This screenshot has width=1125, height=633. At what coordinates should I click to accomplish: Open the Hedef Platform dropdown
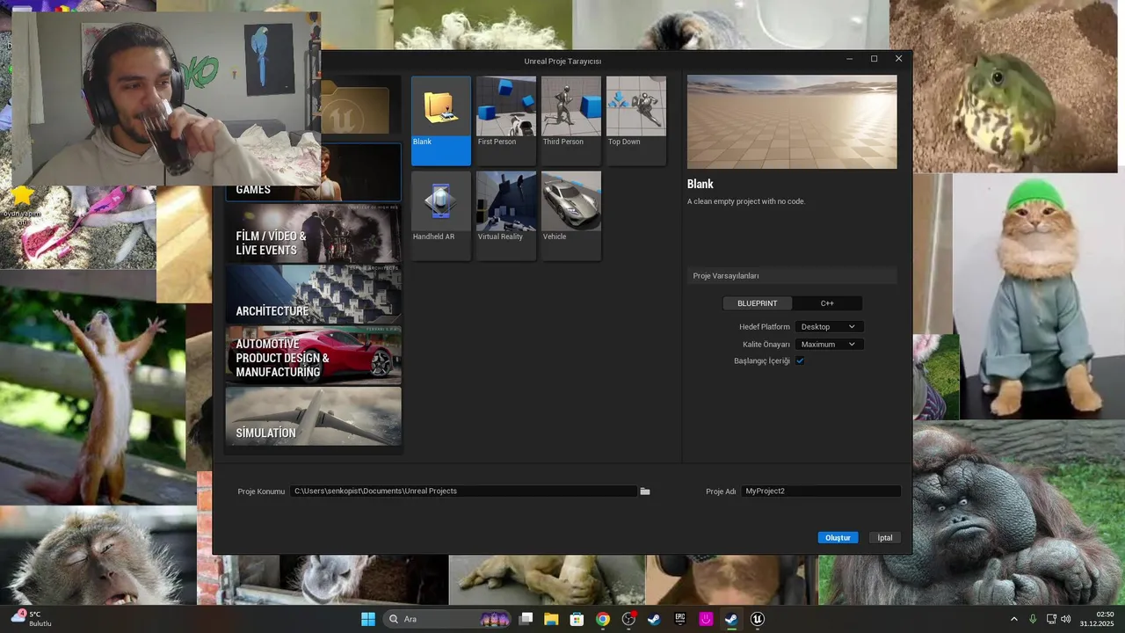tap(828, 326)
